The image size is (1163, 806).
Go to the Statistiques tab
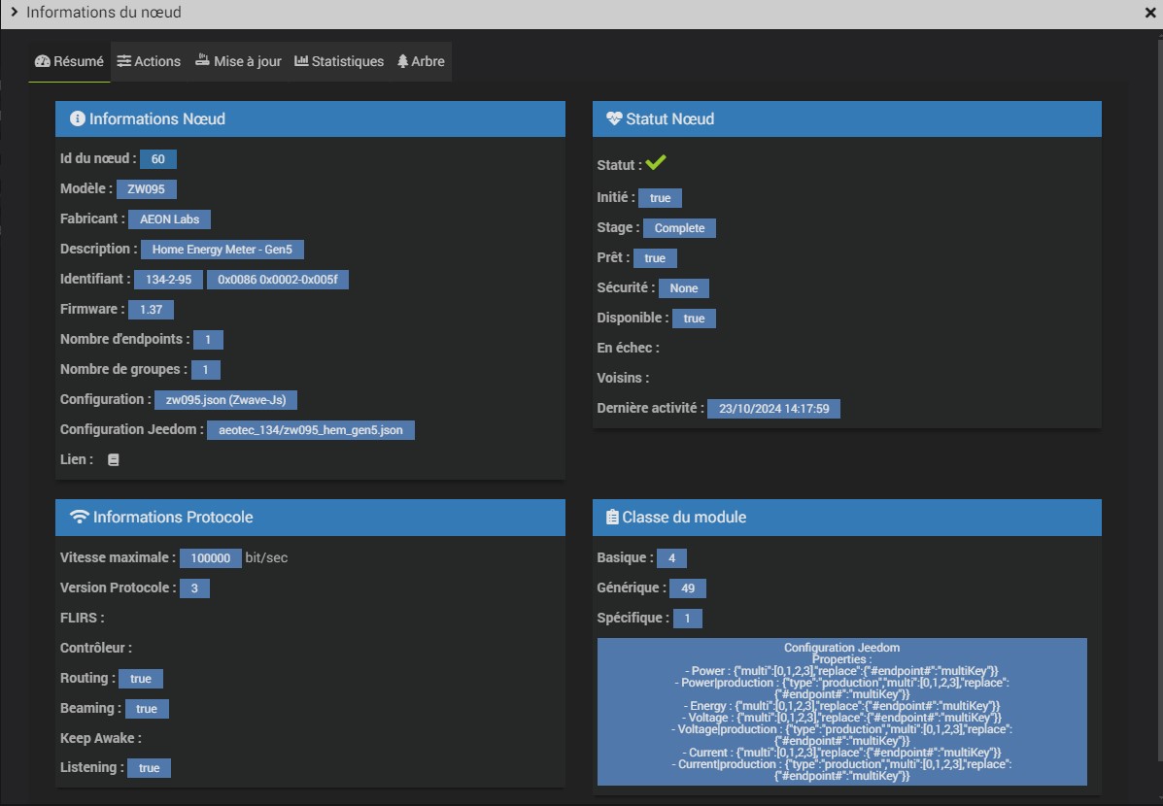pos(339,61)
